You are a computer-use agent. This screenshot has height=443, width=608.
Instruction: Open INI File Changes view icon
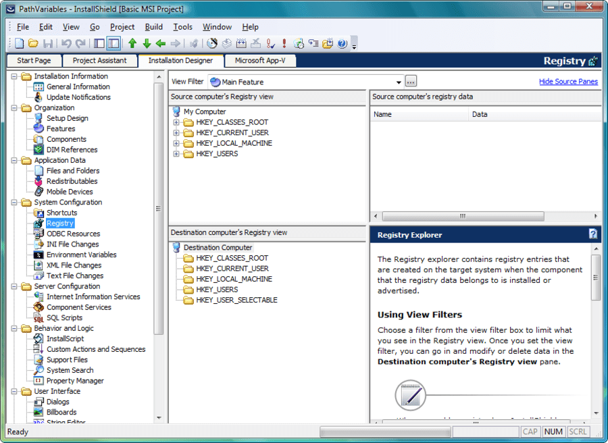click(39, 244)
